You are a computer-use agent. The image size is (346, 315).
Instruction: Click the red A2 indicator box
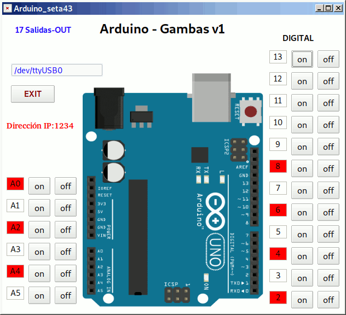tap(15, 227)
